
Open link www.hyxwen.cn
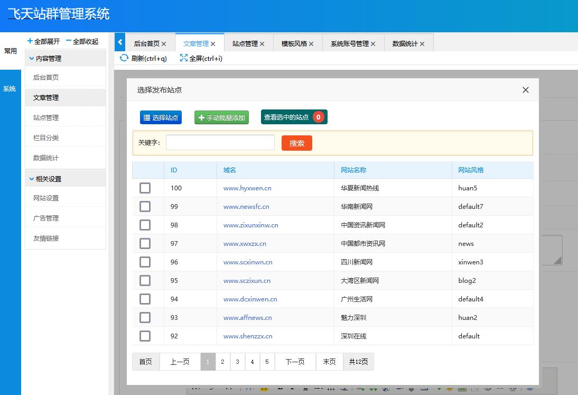tap(247, 188)
